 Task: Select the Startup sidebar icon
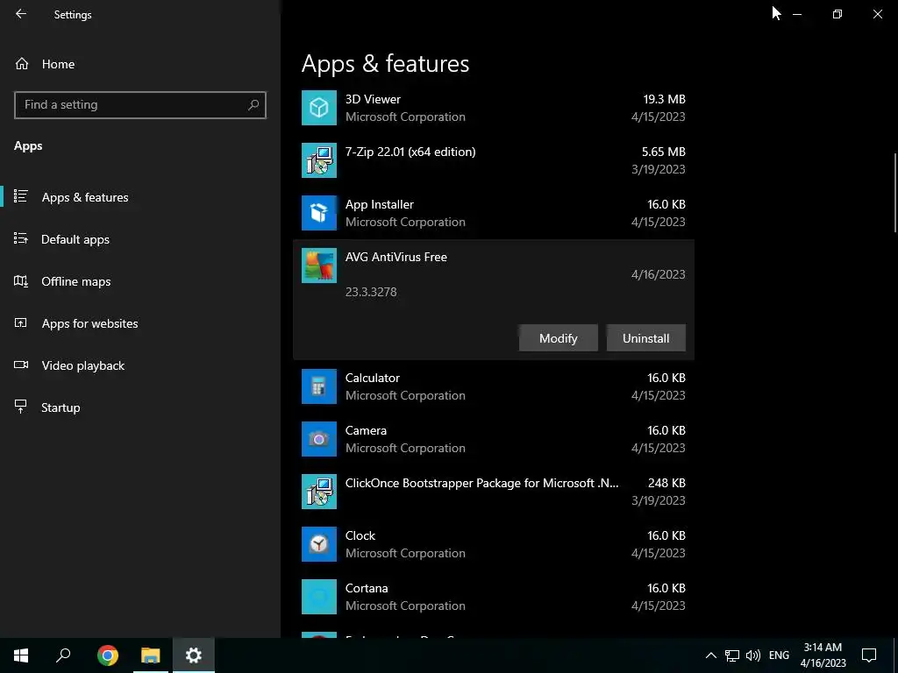tap(21, 407)
